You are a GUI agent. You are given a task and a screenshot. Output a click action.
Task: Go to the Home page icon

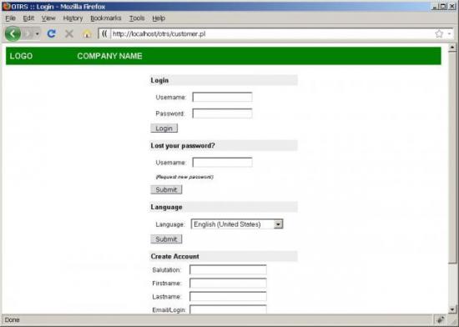pyautogui.click(x=87, y=34)
